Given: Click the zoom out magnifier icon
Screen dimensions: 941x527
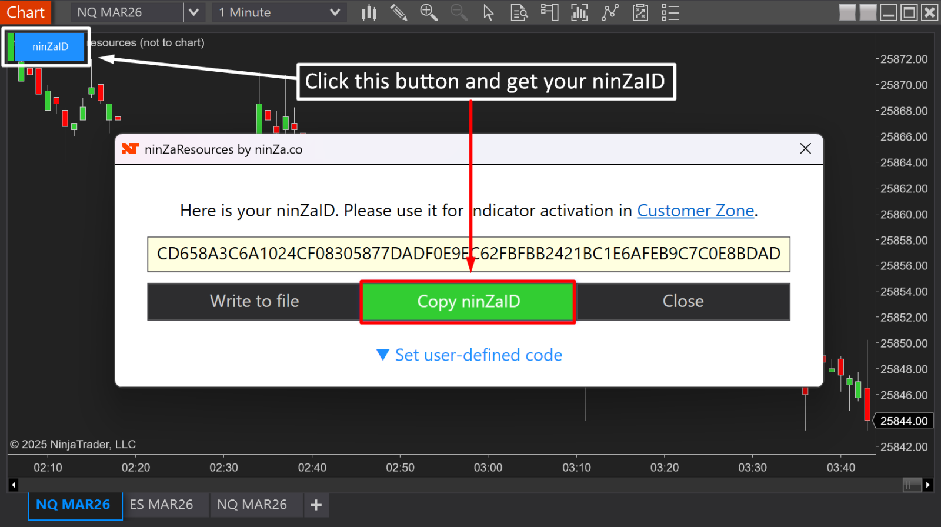Looking at the screenshot, I should (x=459, y=12).
